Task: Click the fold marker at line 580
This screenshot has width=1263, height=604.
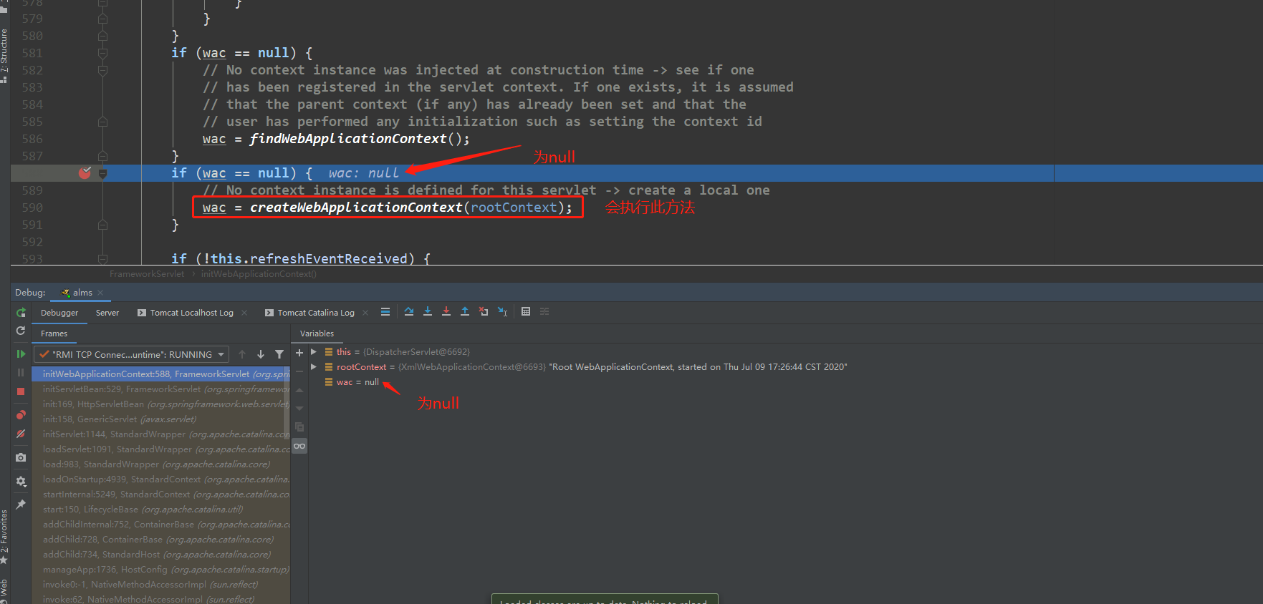Action: point(102,36)
